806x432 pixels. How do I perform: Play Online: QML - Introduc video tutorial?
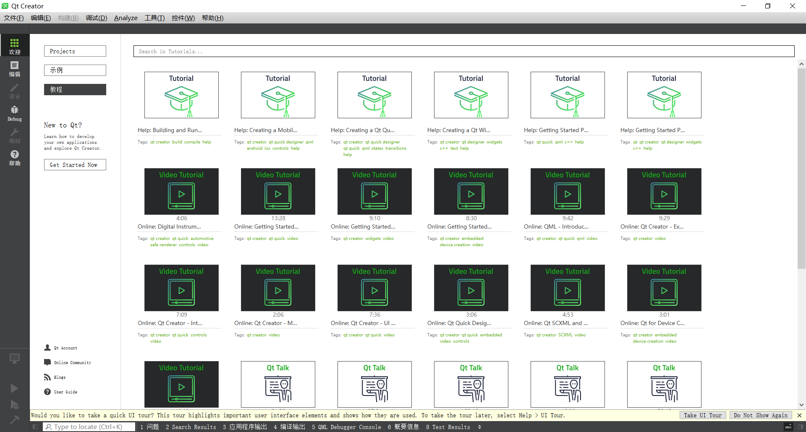pyautogui.click(x=568, y=191)
